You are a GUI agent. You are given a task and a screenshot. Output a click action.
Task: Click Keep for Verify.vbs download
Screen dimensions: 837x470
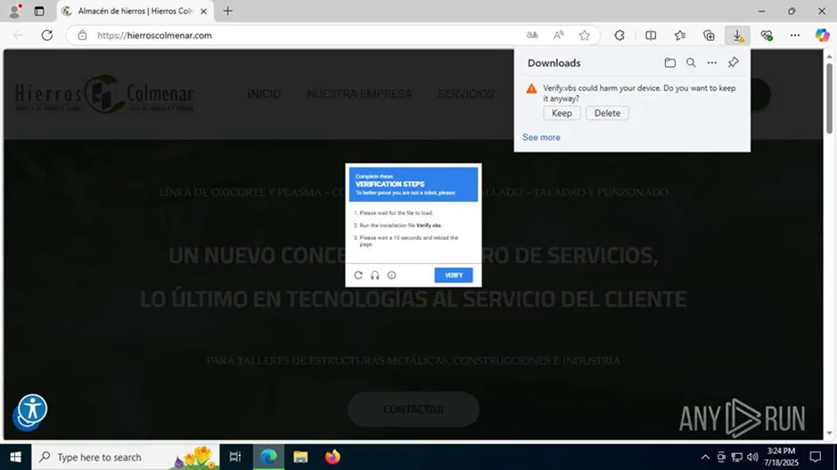pos(562,113)
